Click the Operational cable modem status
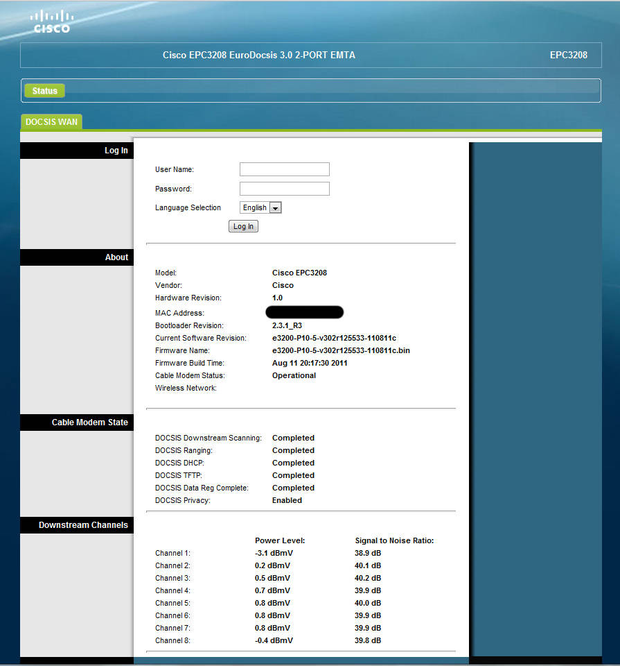This screenshot has height=666, width=620. [x=294, y=375]
